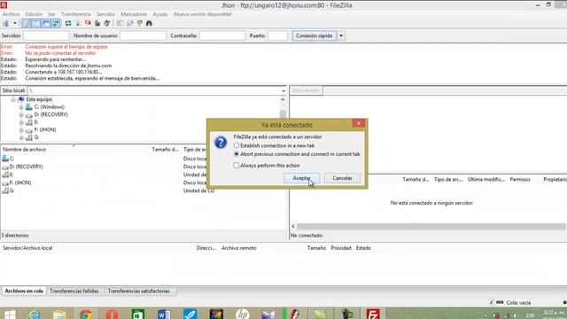
Task: Expand the F: (JHON) tree node
Action: click(21, 130)
